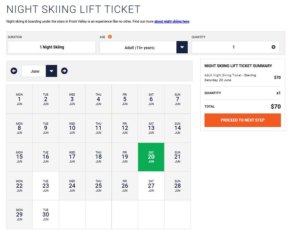
Task: Select Thursday 18 June
Action: [98, 157]
